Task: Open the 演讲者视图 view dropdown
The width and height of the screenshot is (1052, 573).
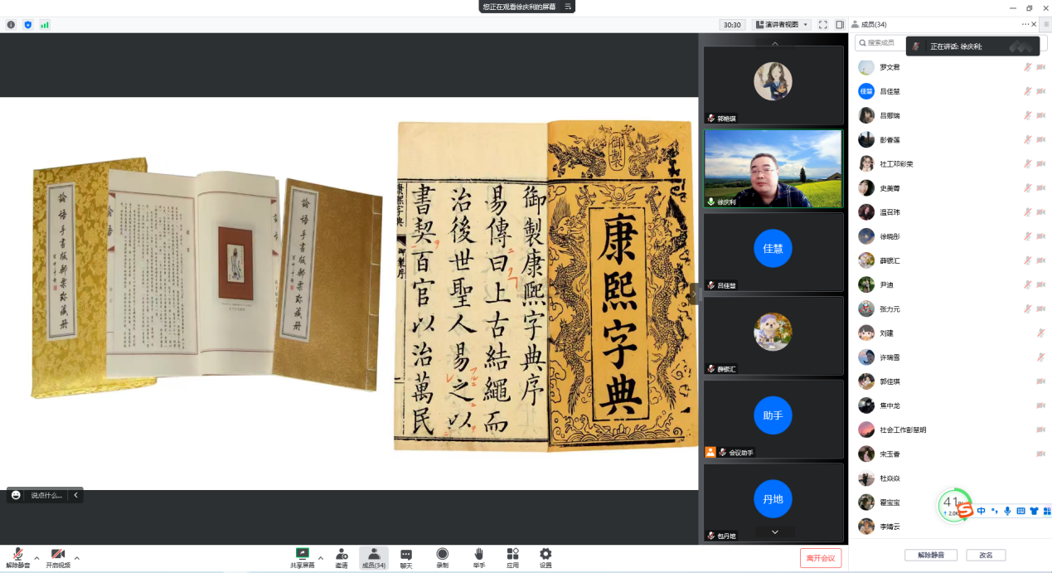Action: pyautogui.click(x=783, y=25)
